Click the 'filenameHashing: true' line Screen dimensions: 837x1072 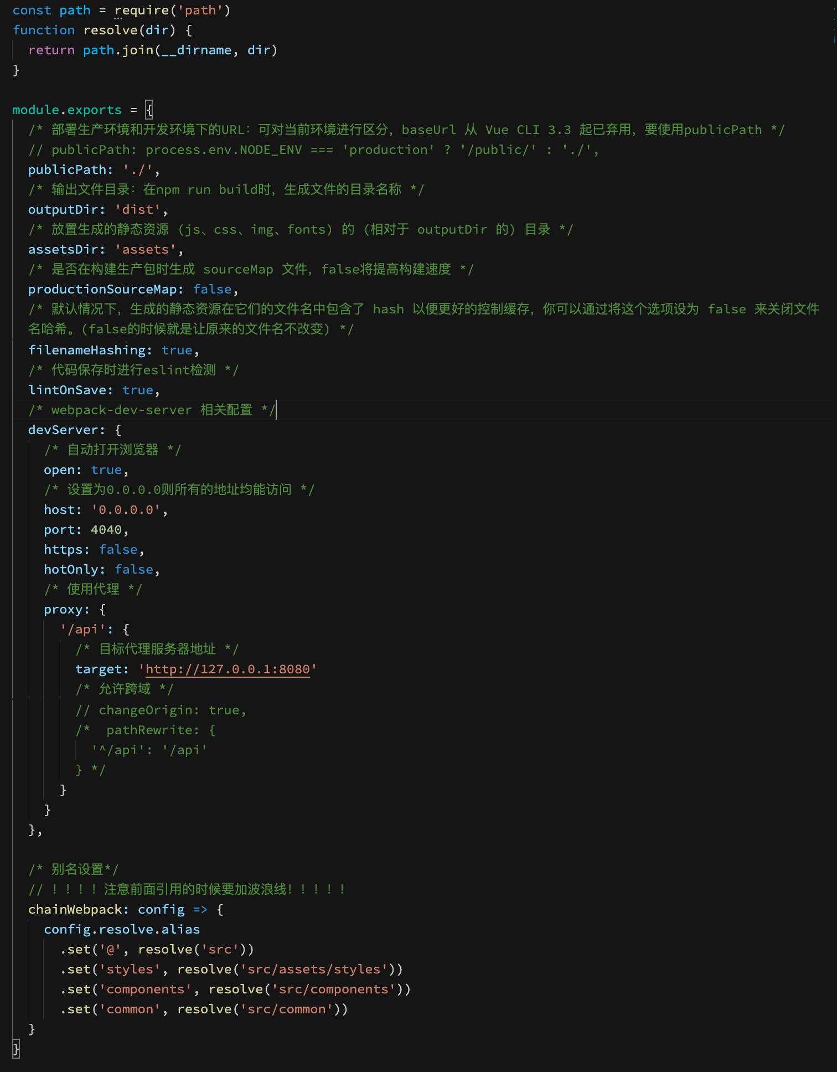113,350
